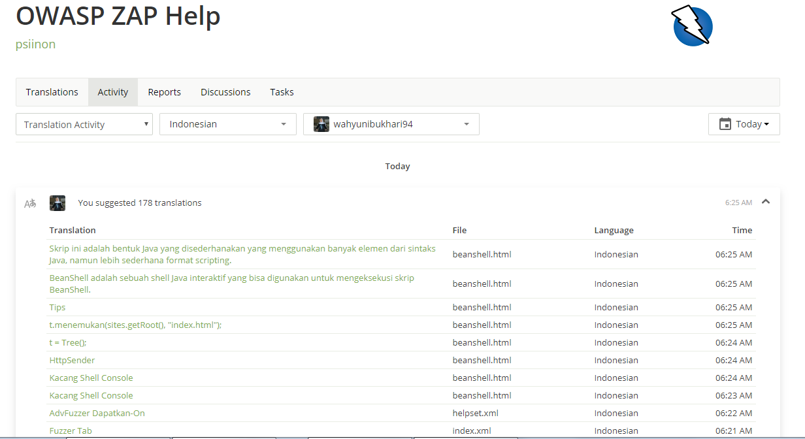
Task: Click the user avatar in activity entry
Action: click(x=57, y=203)
